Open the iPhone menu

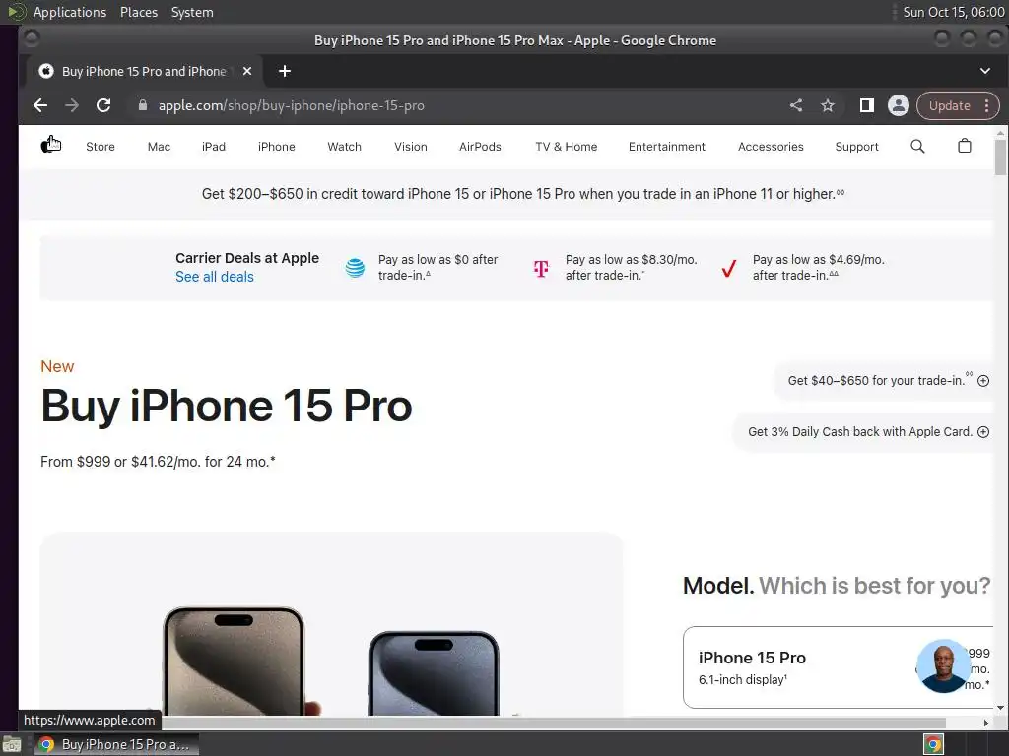(x=277, y=147)
